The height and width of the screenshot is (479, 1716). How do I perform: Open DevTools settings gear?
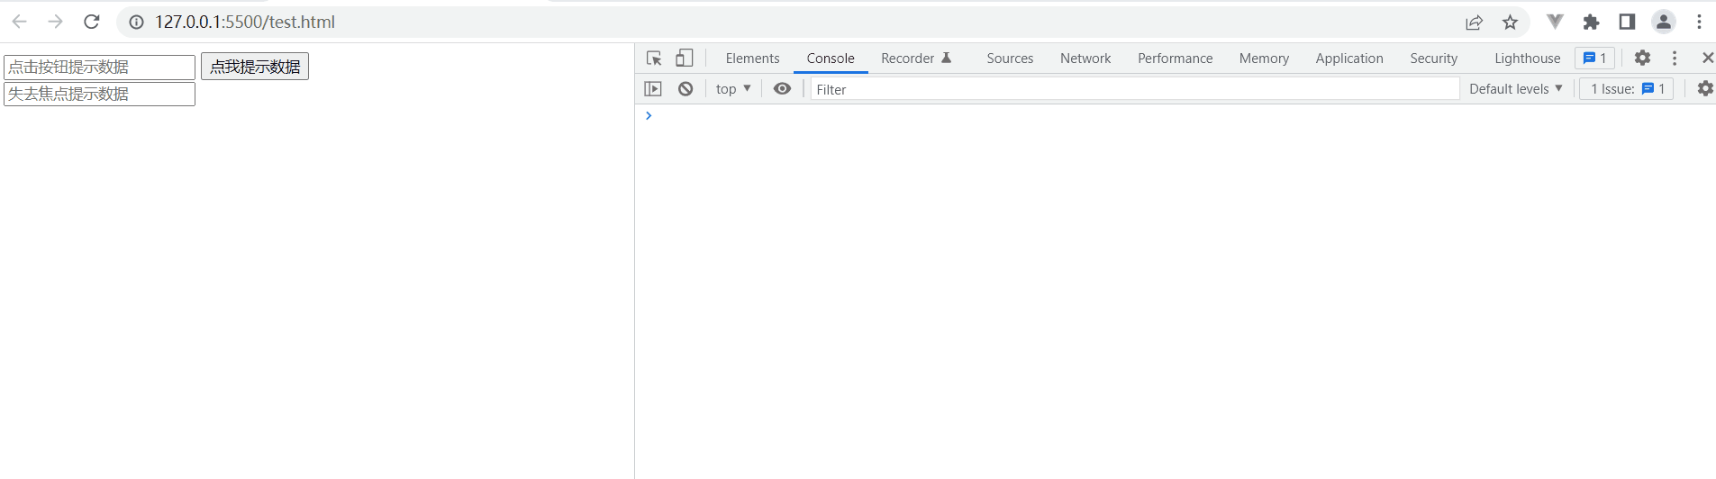pos(1643,58)
